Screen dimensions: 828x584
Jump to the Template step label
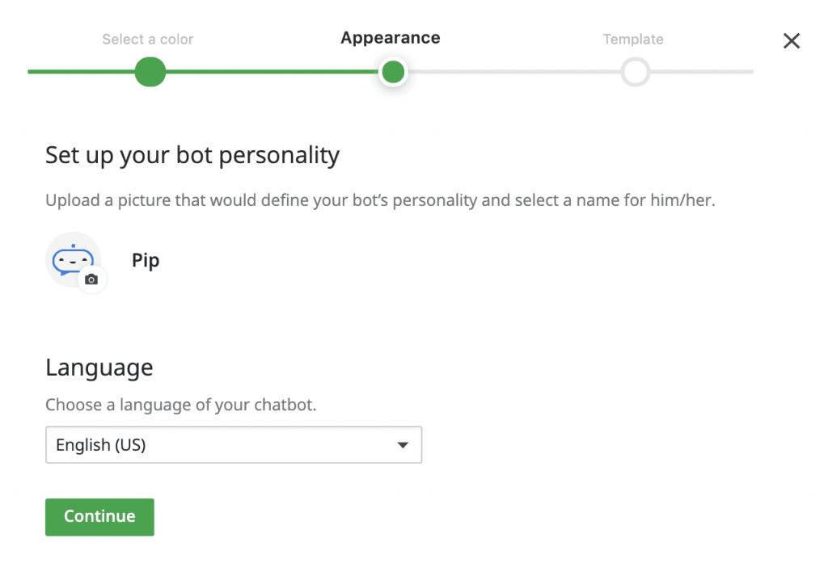click(x=633, y=39)
